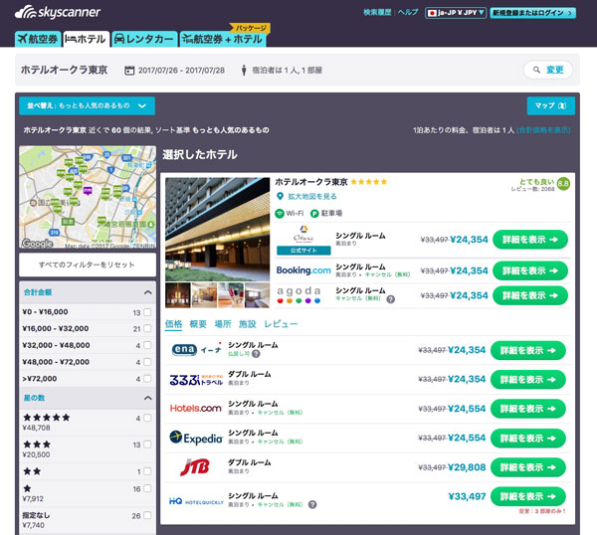
Task: Click help icon in agoda row
Action: click(x=390, y=299)
